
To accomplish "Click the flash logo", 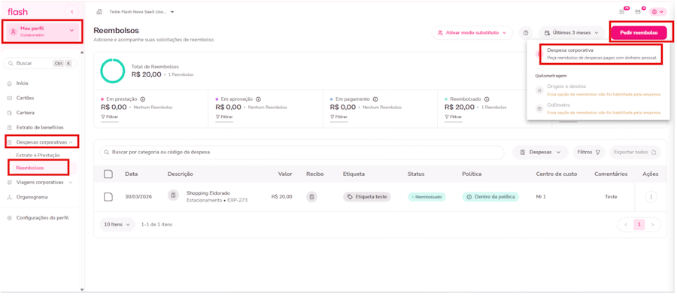I will [x=18, y=12].
